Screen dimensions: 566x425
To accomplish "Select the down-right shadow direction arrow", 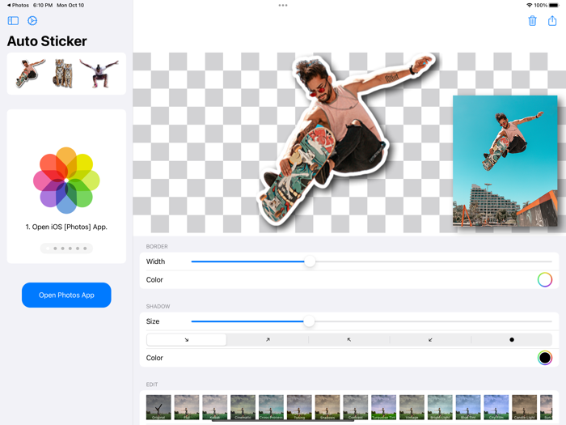I will pos(187,340).
